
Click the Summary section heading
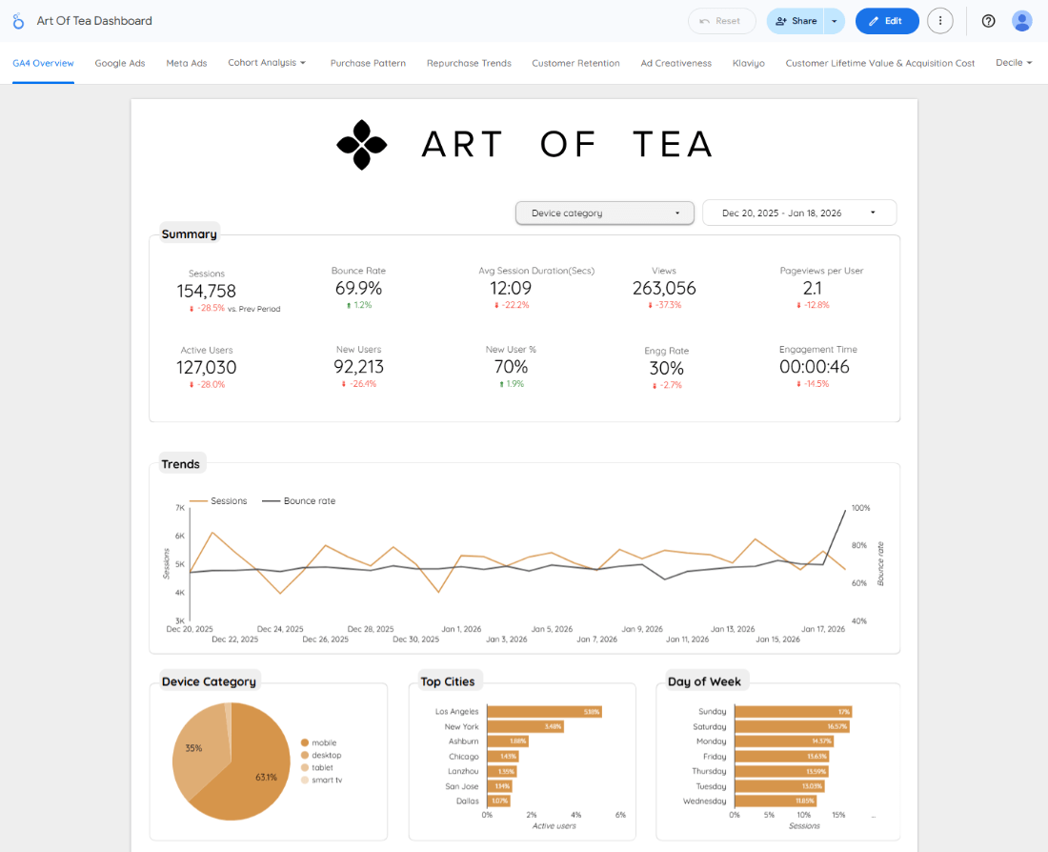point(190,234)
